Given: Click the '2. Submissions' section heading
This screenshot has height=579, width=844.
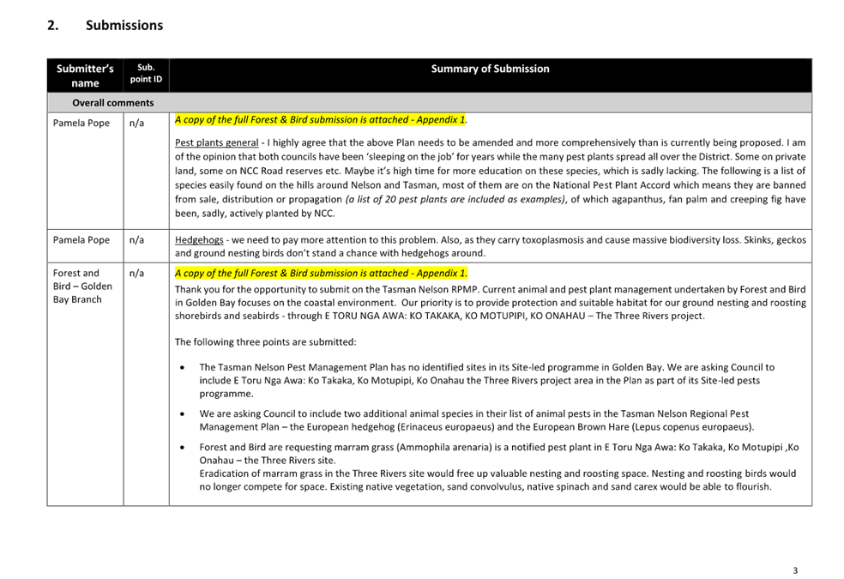Looking at the screenshot, I should pos(105,25).
